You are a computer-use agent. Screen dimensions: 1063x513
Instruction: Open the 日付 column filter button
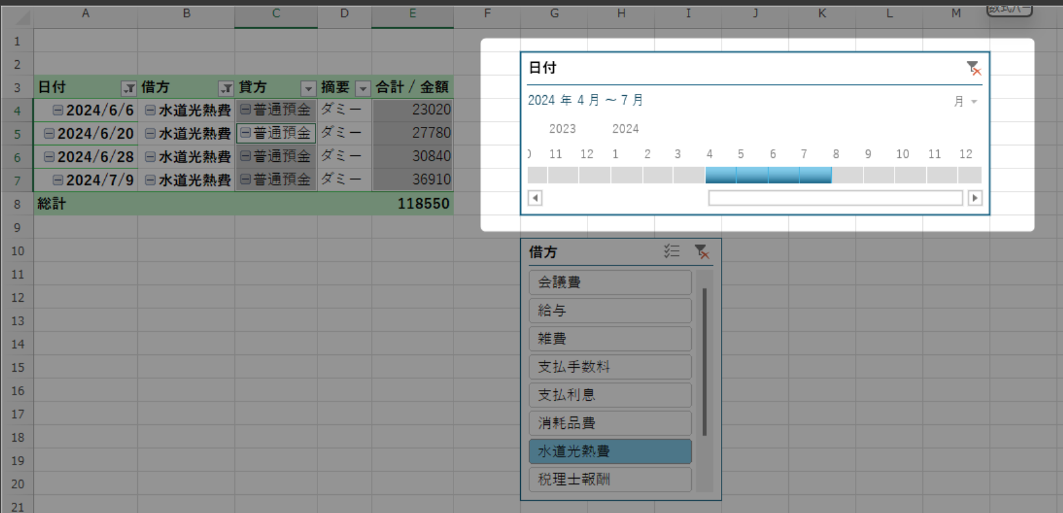click(129, 89)
